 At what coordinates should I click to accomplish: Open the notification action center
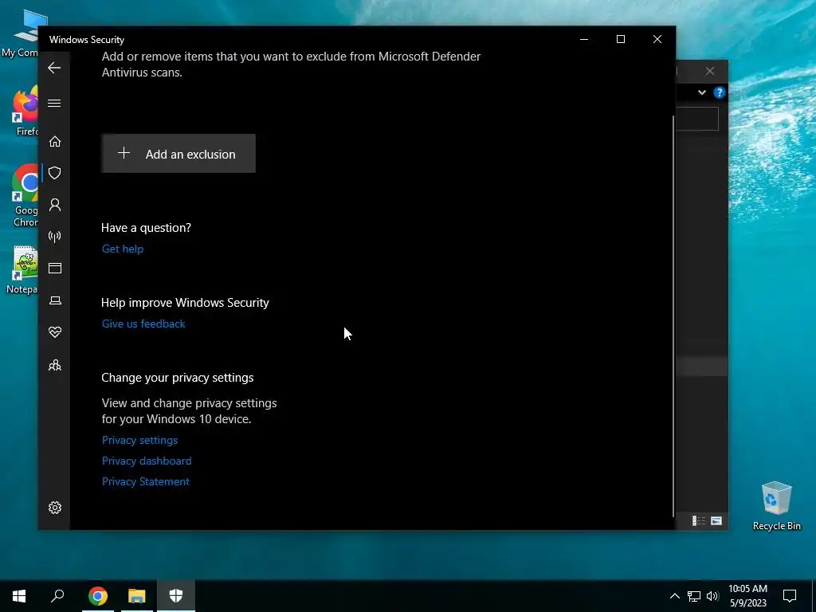790,596
